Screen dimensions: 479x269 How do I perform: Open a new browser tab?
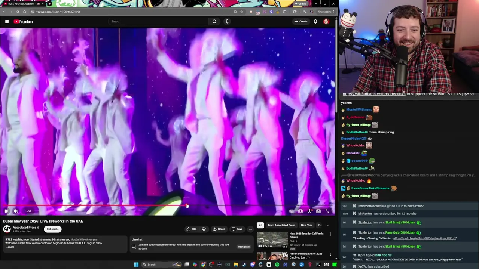(x=49, y=4)
